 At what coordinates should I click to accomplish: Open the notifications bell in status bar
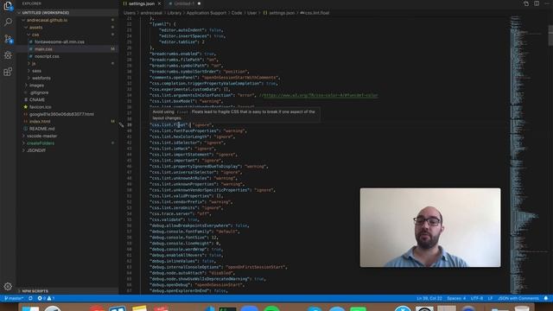tap(546, 298)
